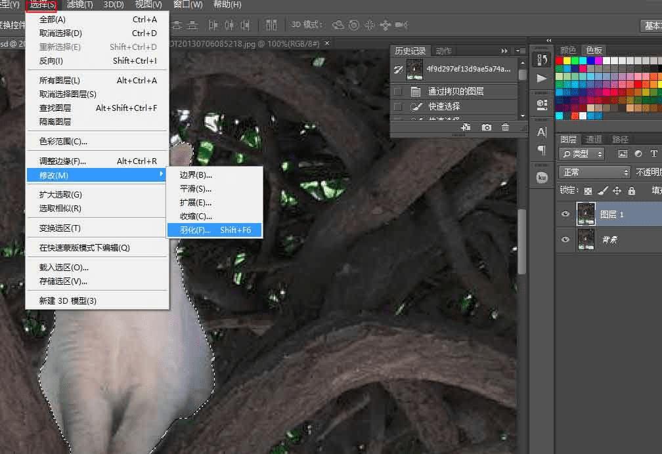Toggle visibility of the 背景 layer
The height and width of the screenshot is (454, 662).
[565, 239]
